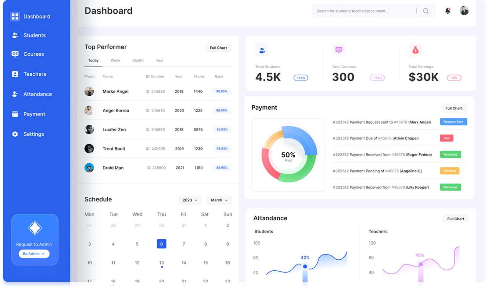Switch to the Week tab
The height and width of the screenshot is (288, 488).
[115, 60]
